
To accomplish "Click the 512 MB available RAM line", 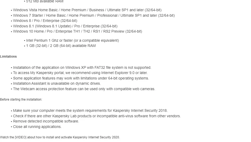I will click(45, 2).
